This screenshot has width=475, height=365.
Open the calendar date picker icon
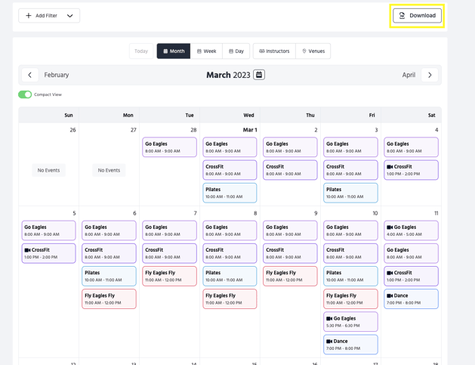click(259, 75)
